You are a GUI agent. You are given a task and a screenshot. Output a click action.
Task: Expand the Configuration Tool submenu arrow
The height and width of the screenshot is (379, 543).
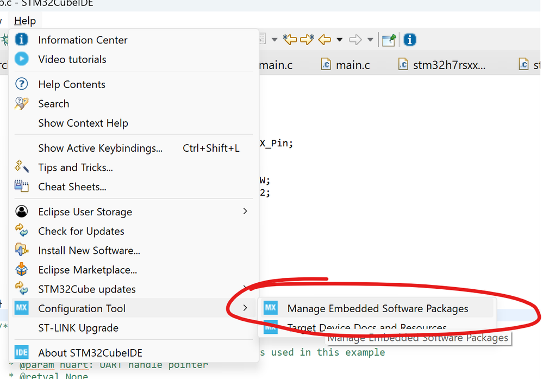tap(245, 308)
